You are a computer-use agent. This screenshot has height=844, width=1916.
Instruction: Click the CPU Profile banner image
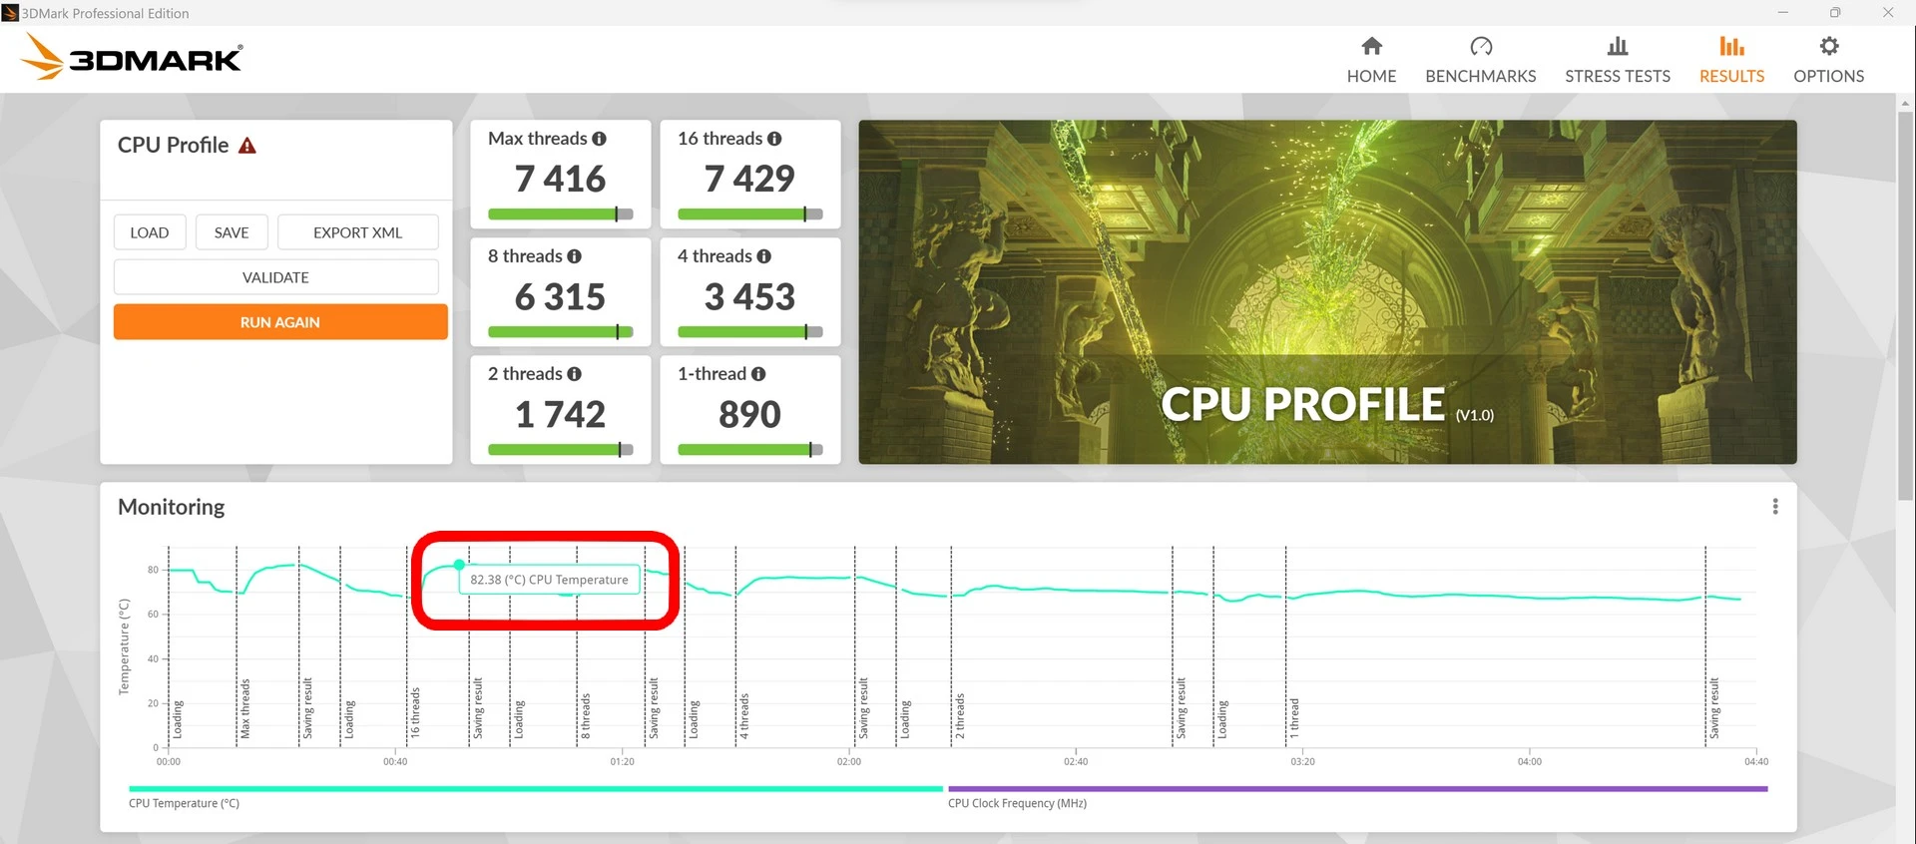[1327, 292]
